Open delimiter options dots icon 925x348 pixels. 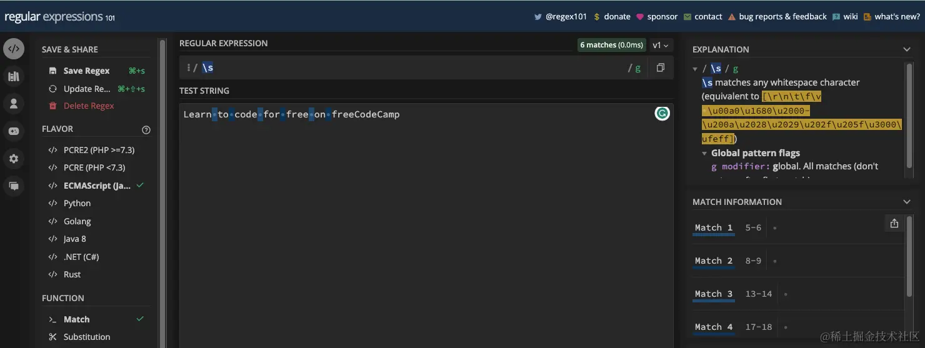tap(187, 67)
